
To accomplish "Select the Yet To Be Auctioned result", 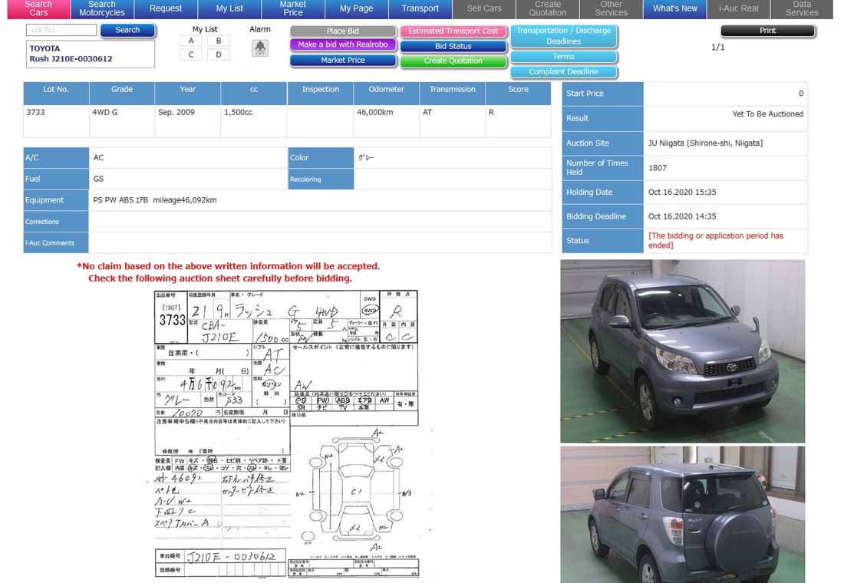I will pyautogui.click(x=767, y=114).
